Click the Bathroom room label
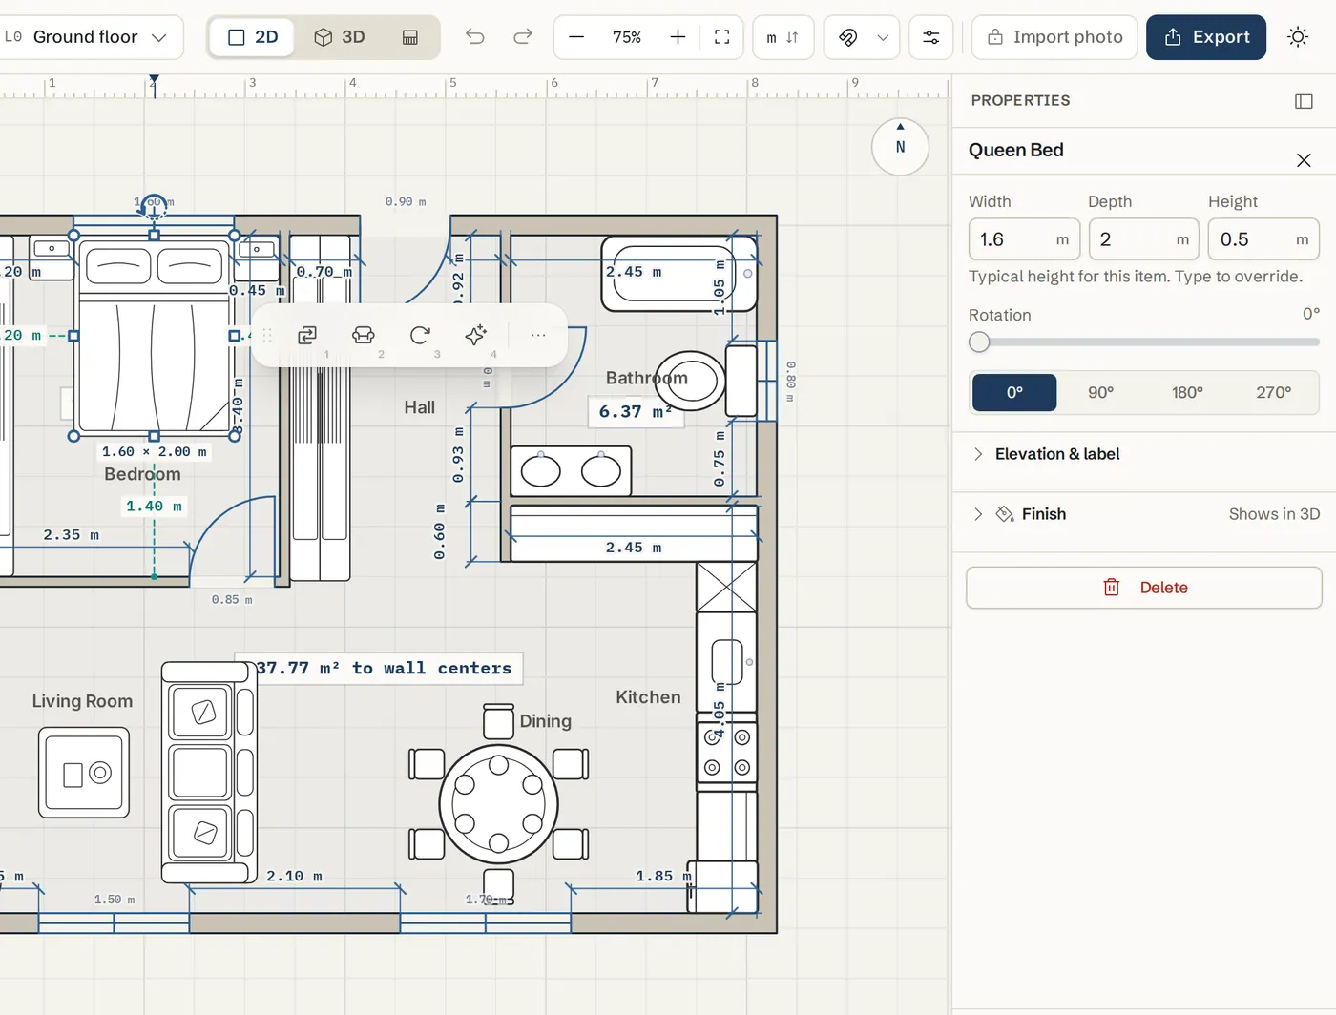The height and width of the screenshot is (1015, 1336). click(x=647, y=378)
